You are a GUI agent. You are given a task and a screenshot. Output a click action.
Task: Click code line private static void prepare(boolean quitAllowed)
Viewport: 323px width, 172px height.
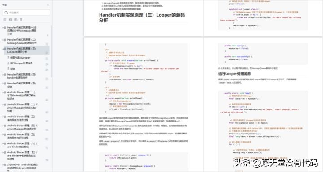[x=132, y=61]
